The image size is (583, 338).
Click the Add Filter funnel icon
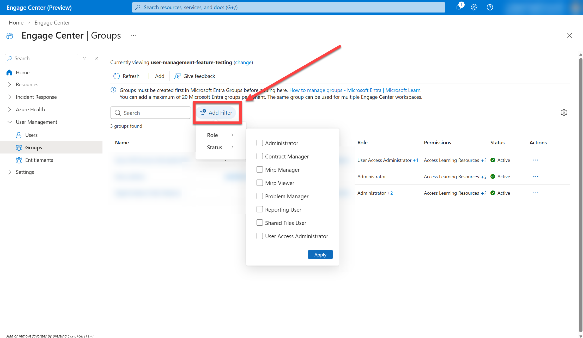click(x=203, y=112)
